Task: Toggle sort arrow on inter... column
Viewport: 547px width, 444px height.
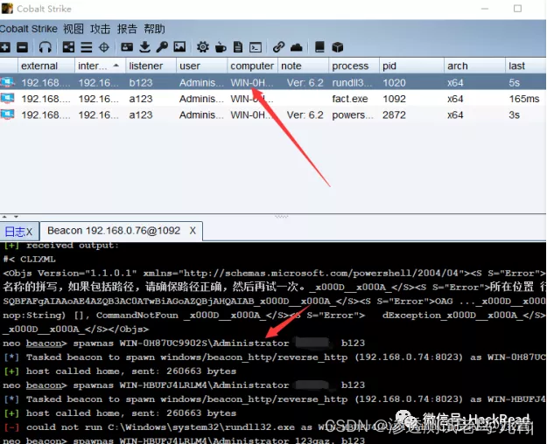Action: coord(116,66)
